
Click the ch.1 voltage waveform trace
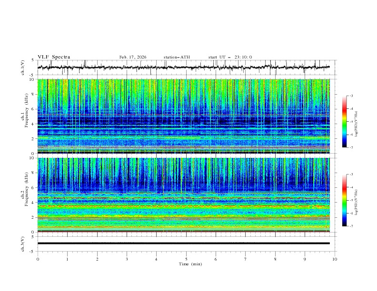(x=183, y=67)
